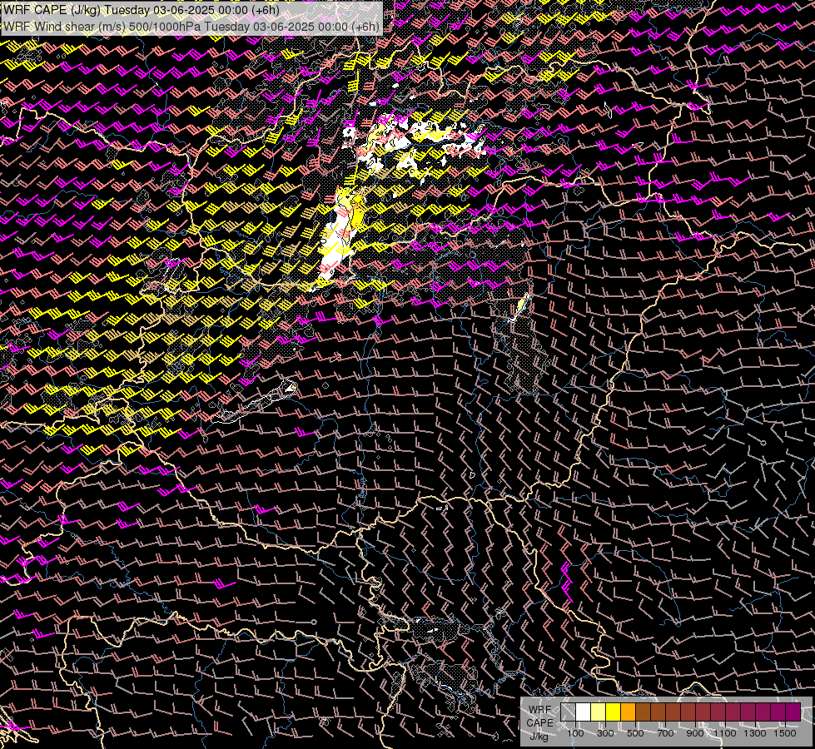Image resolution: width=815 pixels, height=749 pixels.
Task: Click the pale yellow CAPE legend swatch
Action: pyautogui.click(x=599, y=712)
